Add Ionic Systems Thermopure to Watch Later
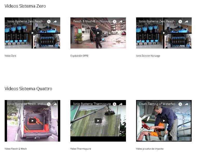Viewport: 200px width, 159px height. click(115, 104)
